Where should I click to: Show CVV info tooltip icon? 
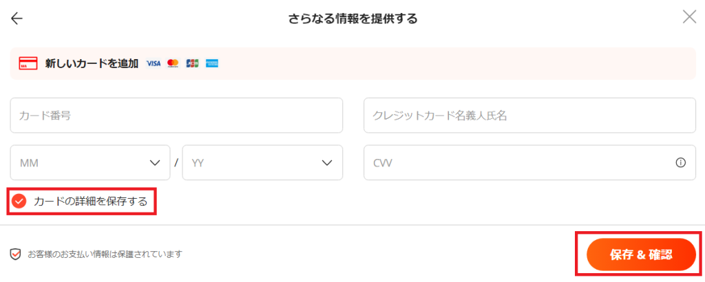coord(681,162)
